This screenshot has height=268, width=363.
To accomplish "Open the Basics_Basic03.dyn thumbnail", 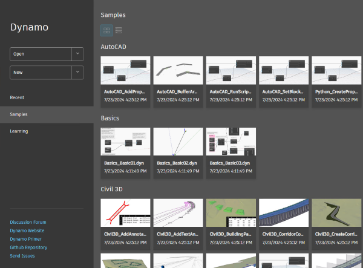I will (x=231, y=142).
